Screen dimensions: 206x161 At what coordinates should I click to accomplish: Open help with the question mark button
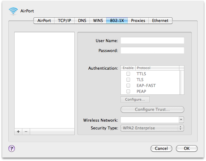click(x=12, y=149)
